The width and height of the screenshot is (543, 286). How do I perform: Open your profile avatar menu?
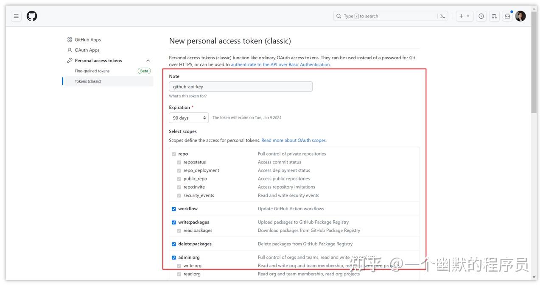(x=521, y=16)
